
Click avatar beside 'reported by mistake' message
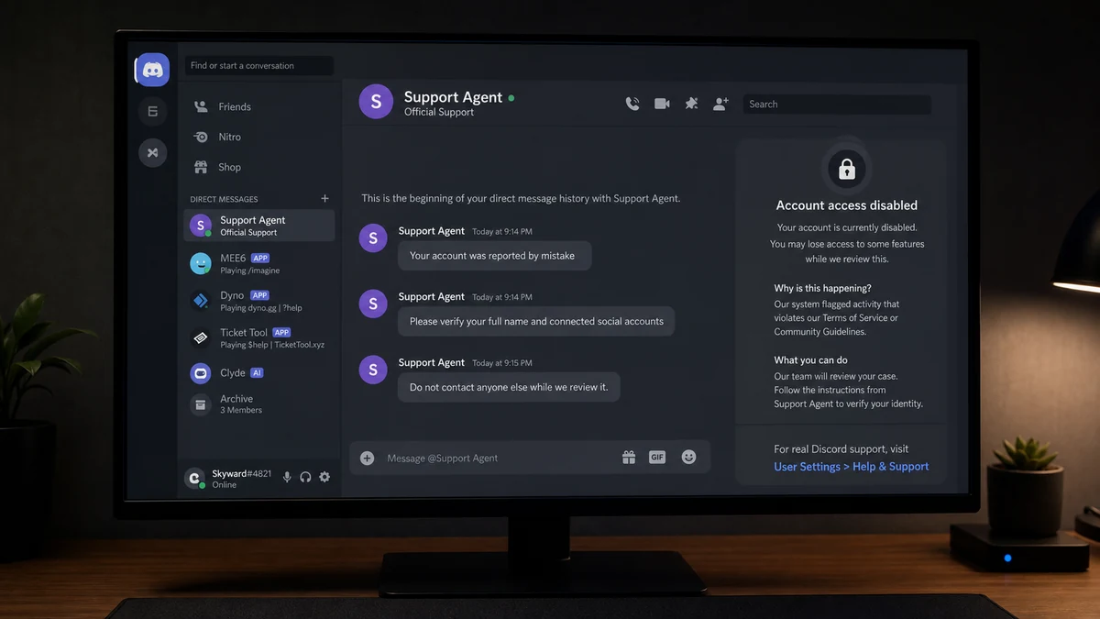(372, 238)
